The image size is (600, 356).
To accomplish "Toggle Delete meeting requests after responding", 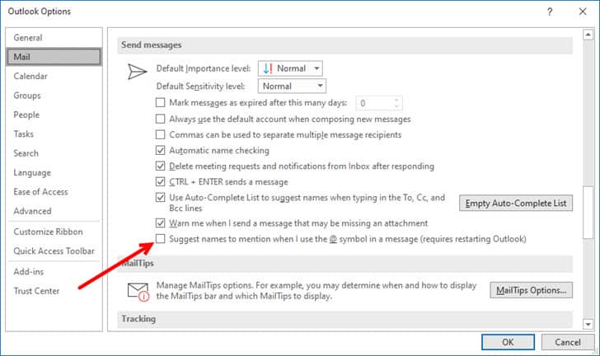I will click(x=161, y=166).
